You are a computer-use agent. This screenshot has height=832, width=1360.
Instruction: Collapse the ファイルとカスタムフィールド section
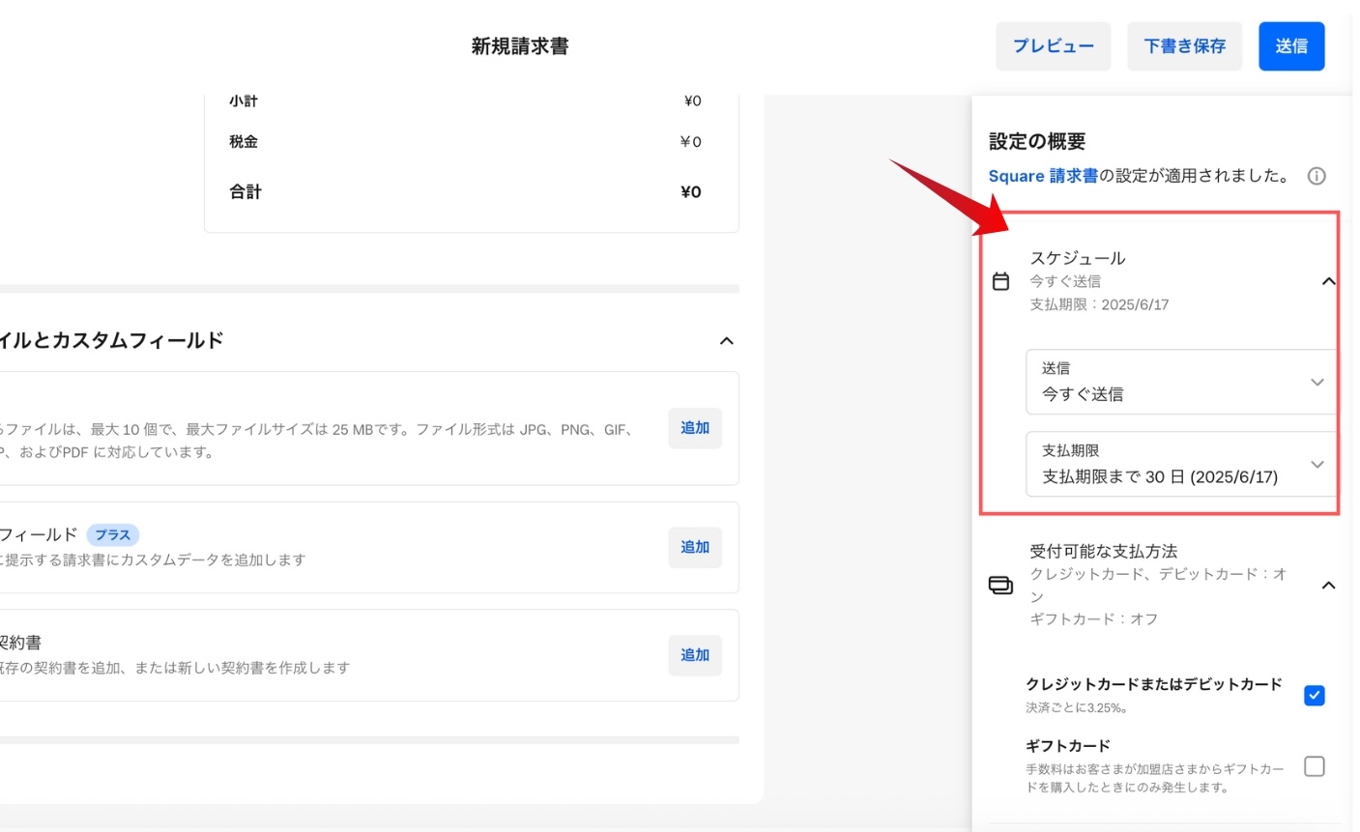727,340
